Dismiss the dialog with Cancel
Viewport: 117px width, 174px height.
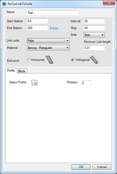pos(102,167)
